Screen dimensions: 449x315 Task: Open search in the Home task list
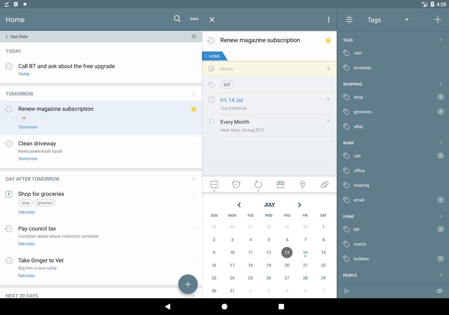tap(177, 19)
